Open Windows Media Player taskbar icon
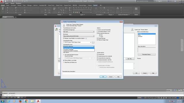 point(14,101)
